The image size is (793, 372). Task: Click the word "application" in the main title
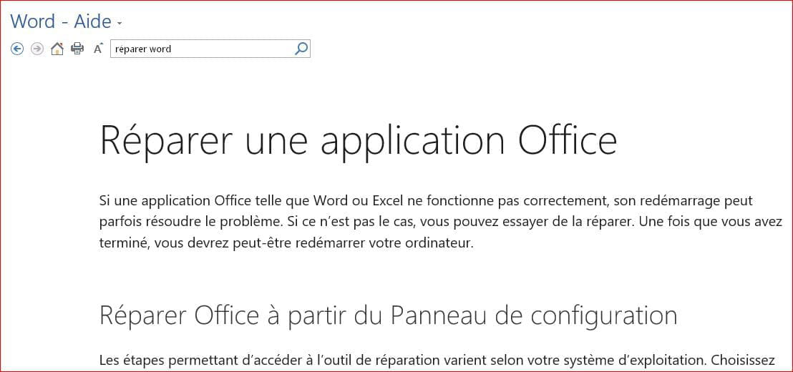(x=412, y=139)
